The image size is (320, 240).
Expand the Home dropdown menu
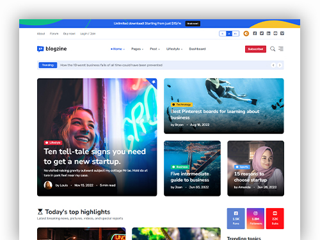pos(118,49)
